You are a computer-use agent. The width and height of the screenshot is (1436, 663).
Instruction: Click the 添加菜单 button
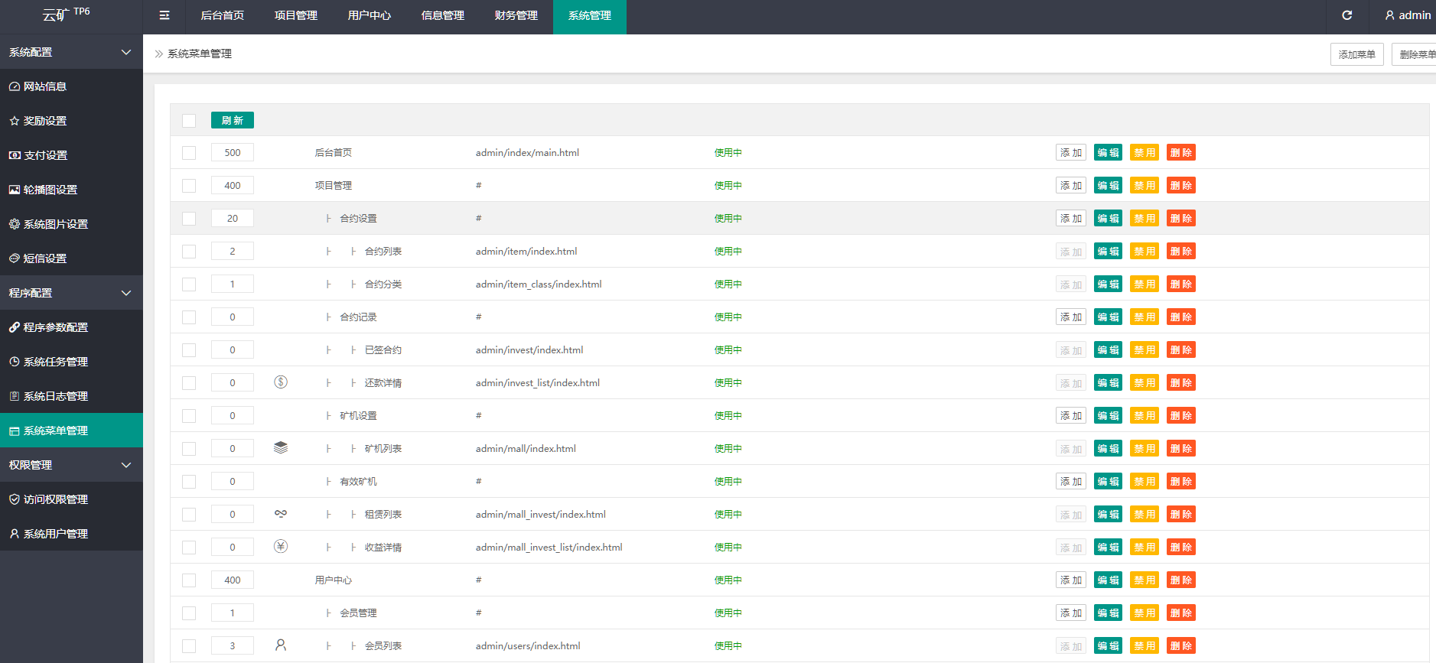click(x=1356, y=54)
